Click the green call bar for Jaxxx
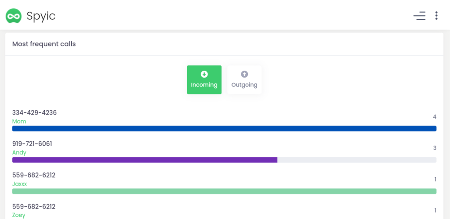The width and height of the screenshot is (450, 219). [224, 191]
